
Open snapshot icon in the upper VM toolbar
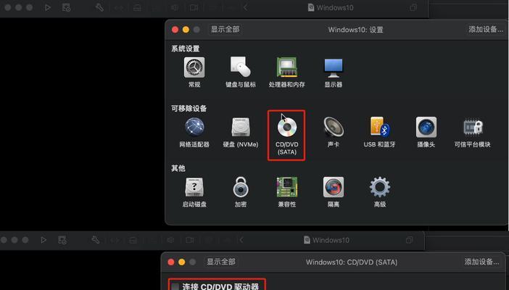(66, 7)
